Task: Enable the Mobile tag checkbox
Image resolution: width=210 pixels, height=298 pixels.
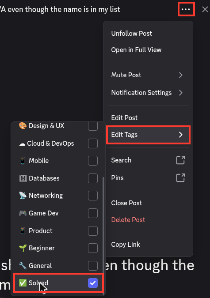Action: pos(93,161)
